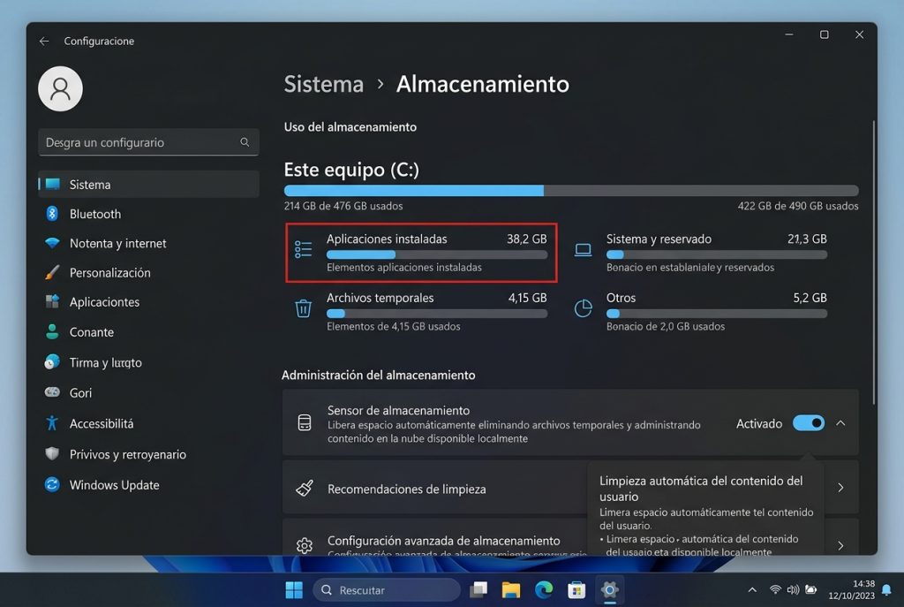Open the Windows Update sync icon

click(52, 484)
